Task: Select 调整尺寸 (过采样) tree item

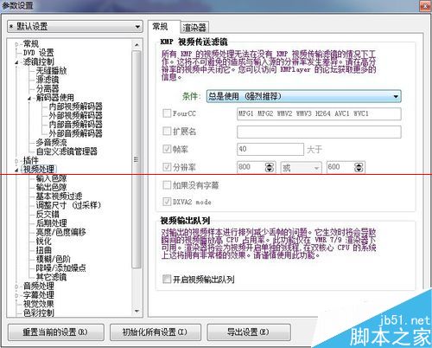Action: [x=68, y=205]
